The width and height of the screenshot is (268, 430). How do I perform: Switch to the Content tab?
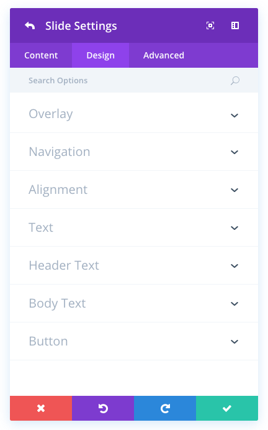pos(41,55)
